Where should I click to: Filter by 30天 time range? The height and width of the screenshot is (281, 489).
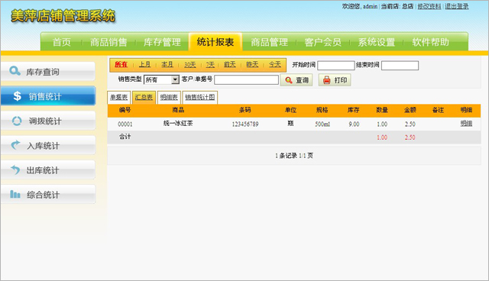190,64
